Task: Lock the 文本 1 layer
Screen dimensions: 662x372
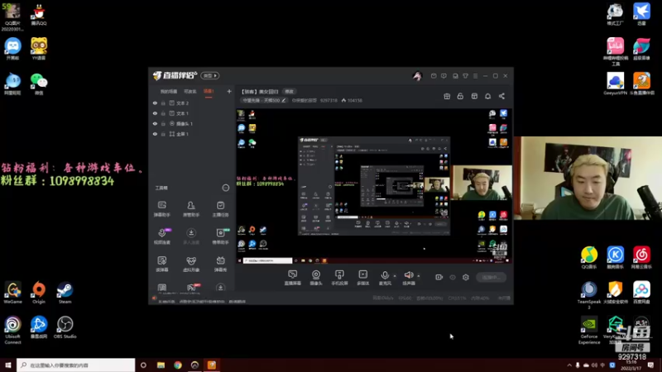Action: (x=163, y=113)
